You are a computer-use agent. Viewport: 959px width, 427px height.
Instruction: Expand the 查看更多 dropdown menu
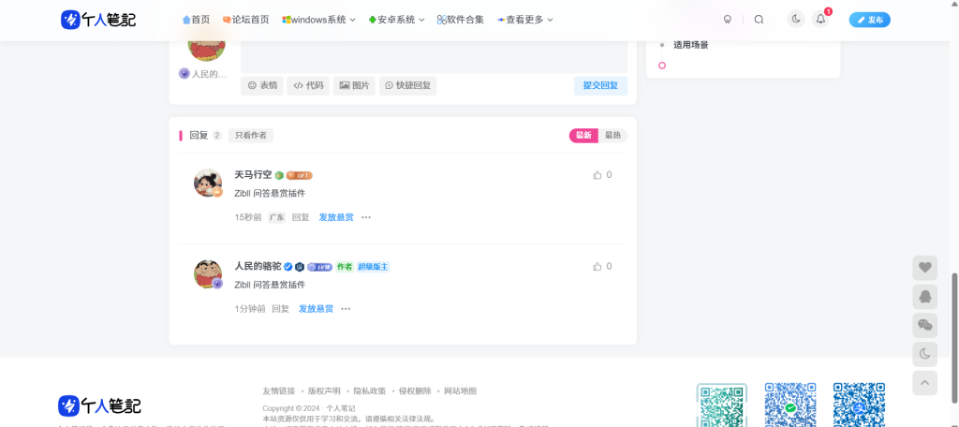pos(524,20)
